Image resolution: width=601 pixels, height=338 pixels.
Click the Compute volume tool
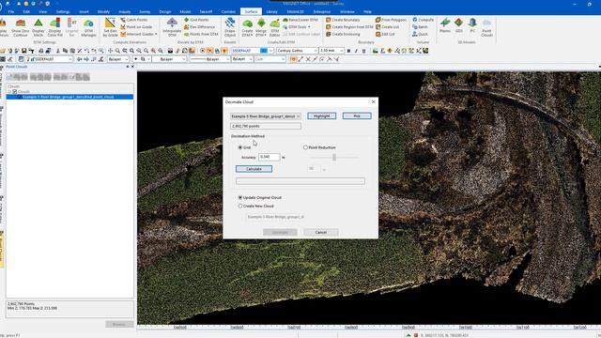tap(423, 20)
